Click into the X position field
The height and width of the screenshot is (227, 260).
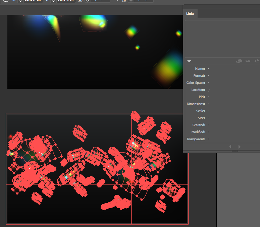pyautogui.click(x=33, y=1)
